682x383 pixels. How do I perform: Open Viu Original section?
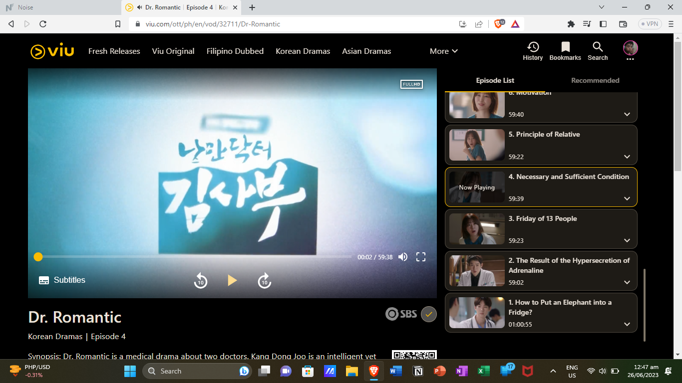tap(173, 51)
